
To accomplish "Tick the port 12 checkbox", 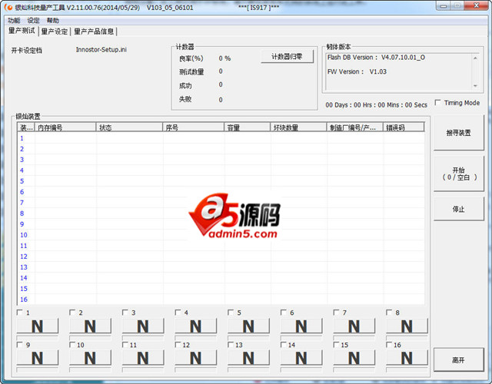I will tap(178, 345).
